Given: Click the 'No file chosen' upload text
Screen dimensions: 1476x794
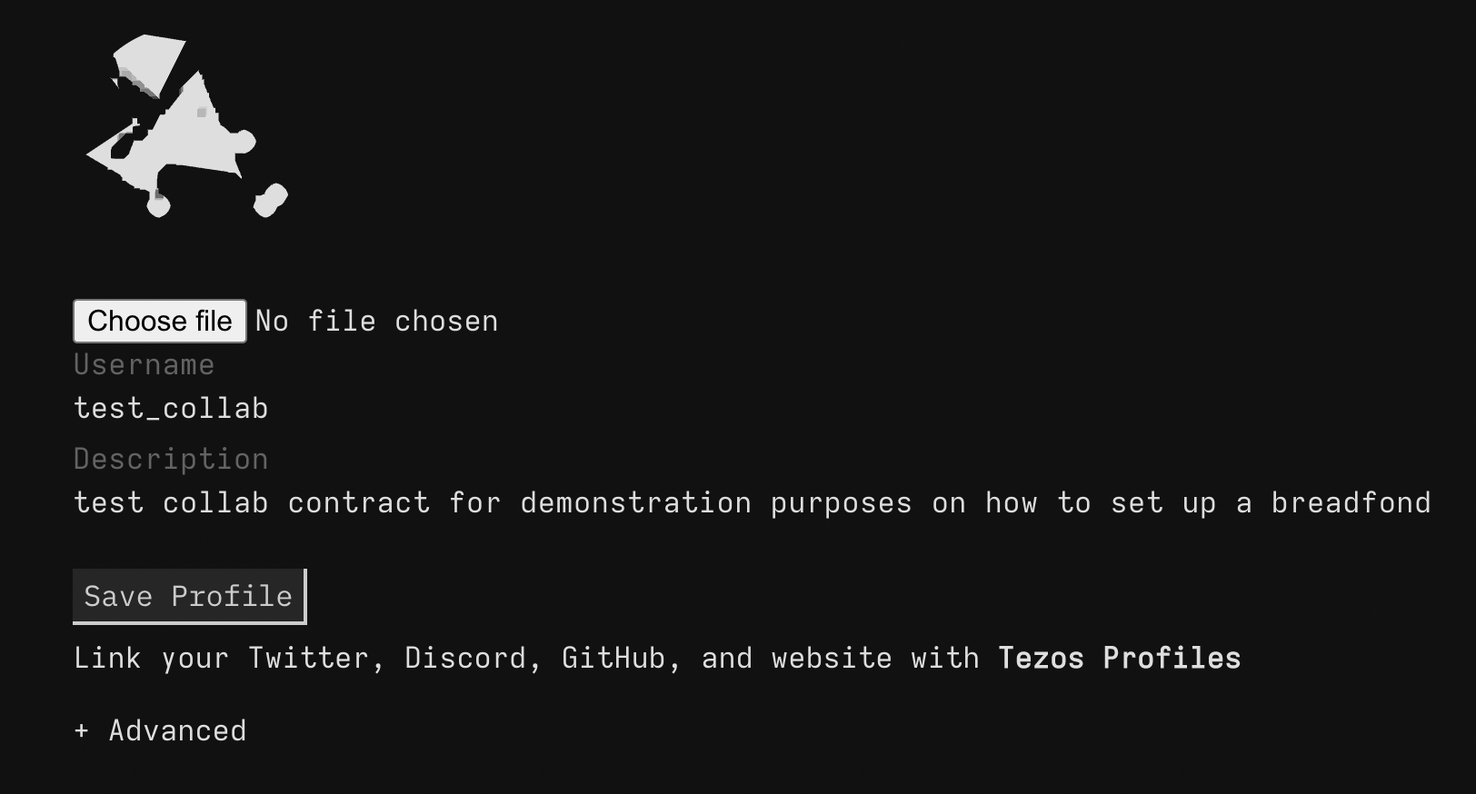Looking at the screenshot, I should click(376, 322).
